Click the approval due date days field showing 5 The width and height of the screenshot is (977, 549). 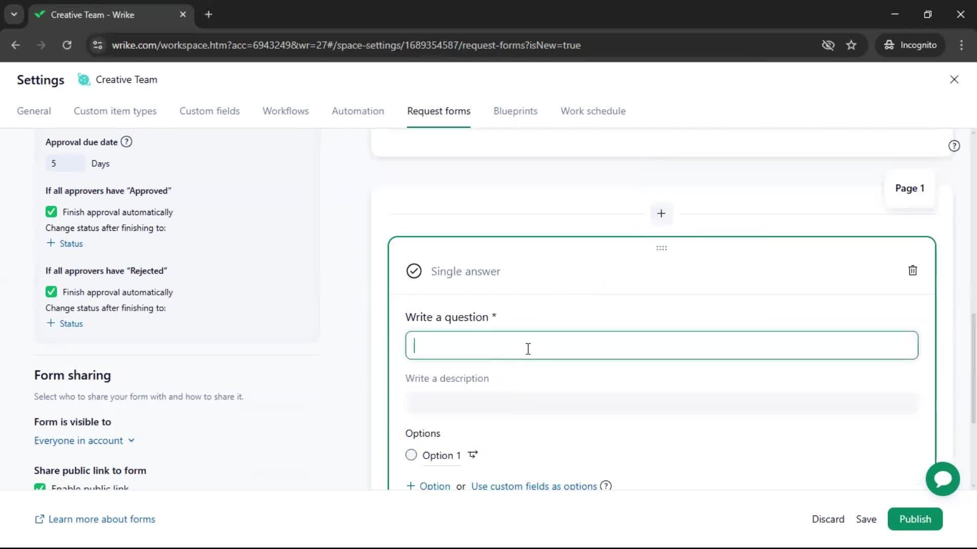(65, 163)
